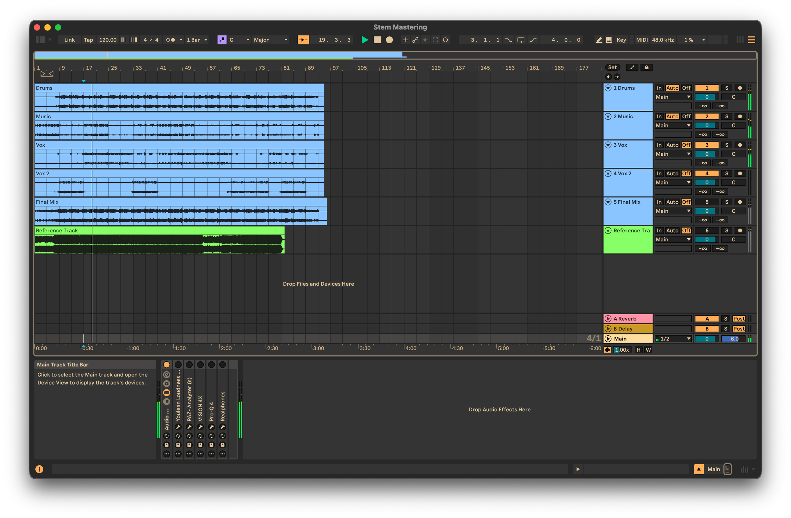791x518 pixels.
Task: Open the Major scale chooser
Action: click(x=271, y=40)
